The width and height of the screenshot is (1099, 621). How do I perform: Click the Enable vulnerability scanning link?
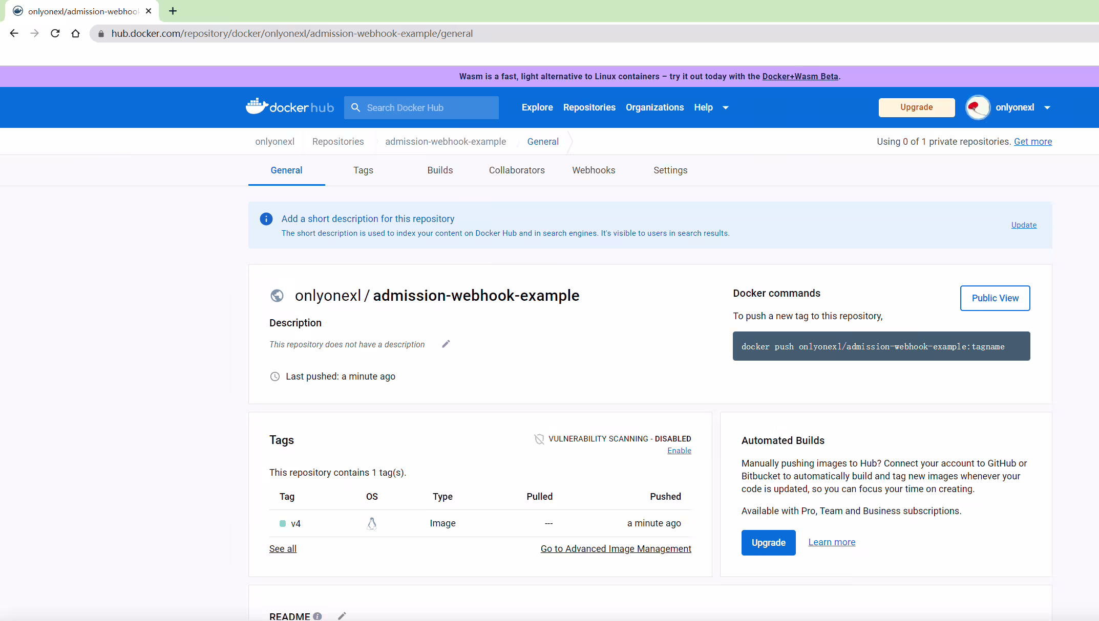679,451
